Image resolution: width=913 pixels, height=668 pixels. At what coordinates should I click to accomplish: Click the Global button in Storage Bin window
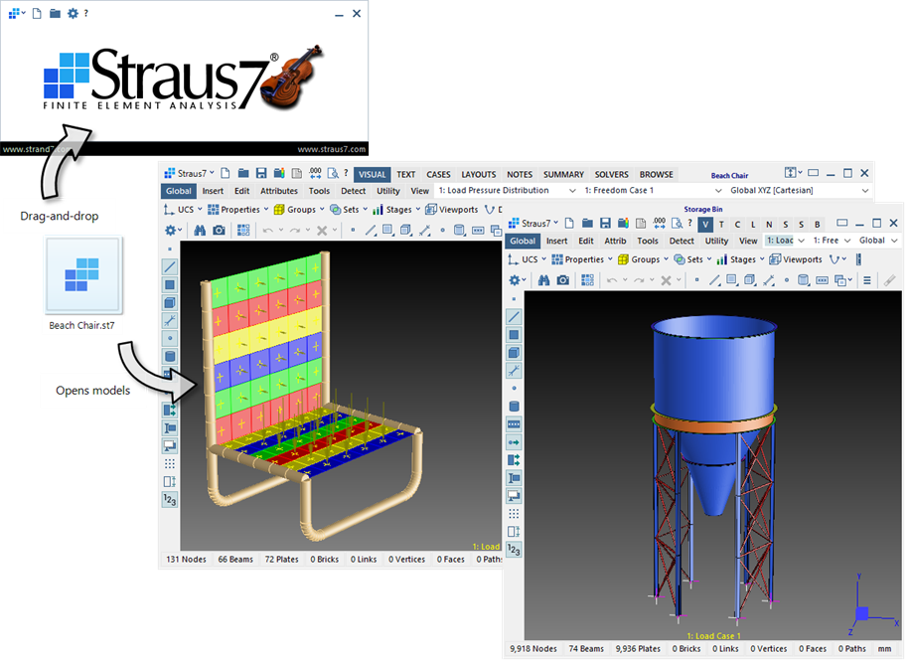coord(523,241)
